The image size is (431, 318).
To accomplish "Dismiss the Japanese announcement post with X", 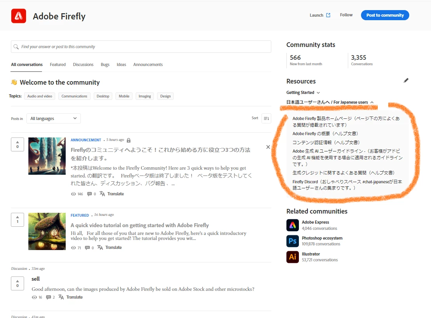I will 268,147.
